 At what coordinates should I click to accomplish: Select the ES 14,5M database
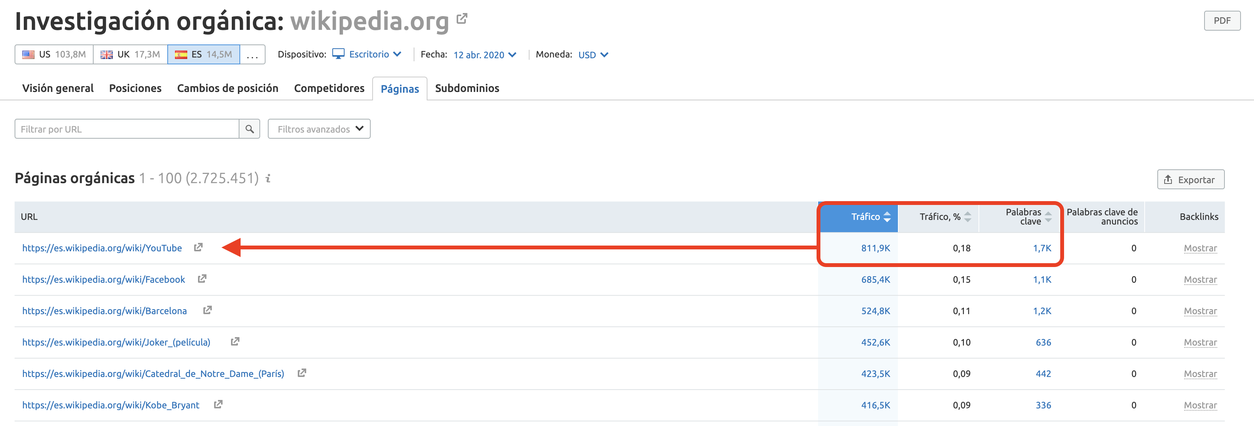click(x=203, y=54)
